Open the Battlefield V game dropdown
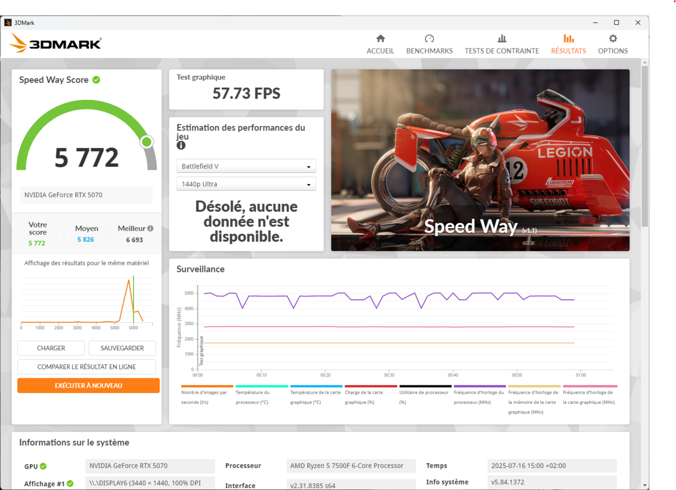 tap(246, 166)
